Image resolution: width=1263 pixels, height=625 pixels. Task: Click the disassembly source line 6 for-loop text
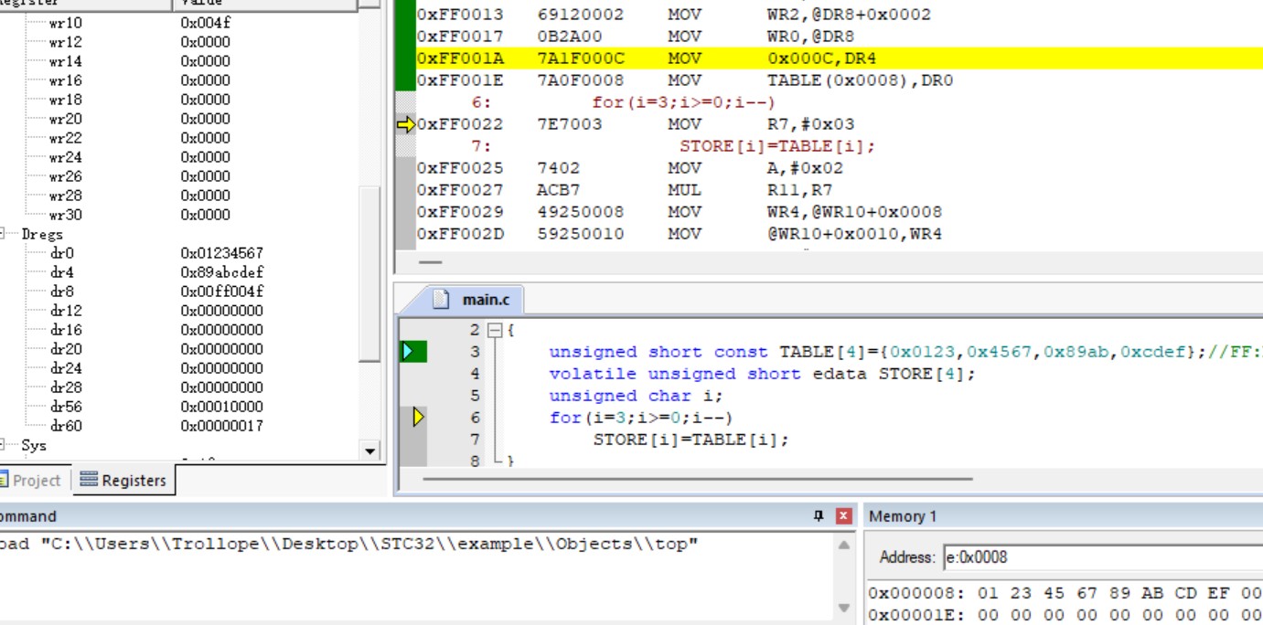(683, 102)
